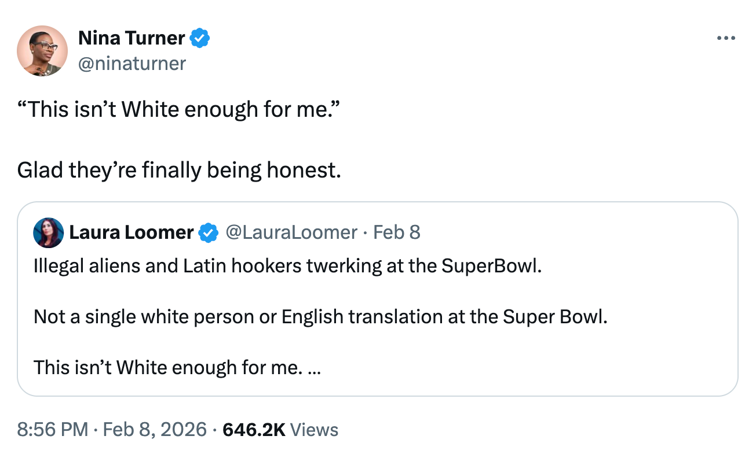This screenshot has height=458, width=756.
Task: Click Nina Turner's verified badge
Action: (199, 38)
